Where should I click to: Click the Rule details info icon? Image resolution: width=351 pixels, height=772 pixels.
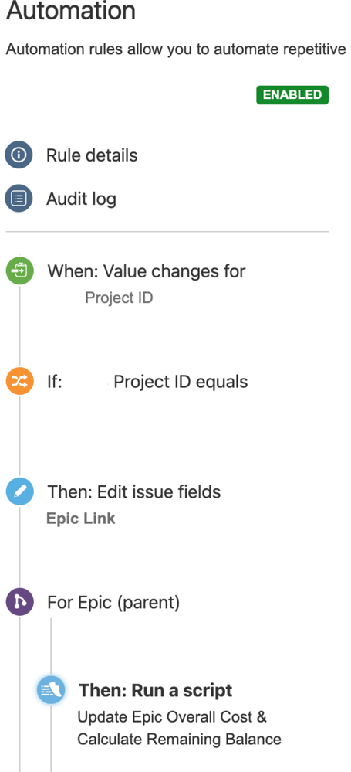pos(19,155)
